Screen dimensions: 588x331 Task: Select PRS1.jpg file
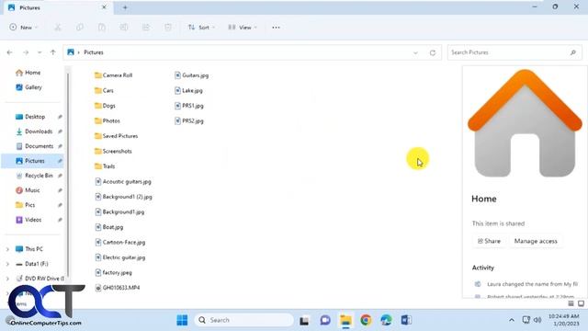189,106
